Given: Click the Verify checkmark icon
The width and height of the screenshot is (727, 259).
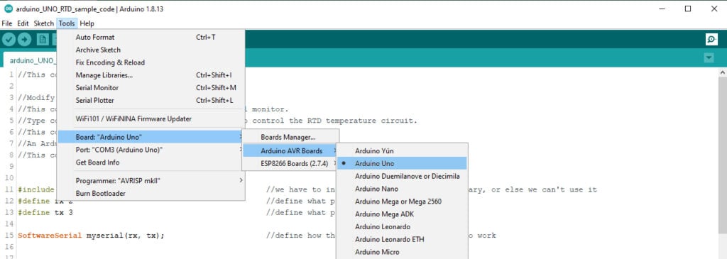Looking at the screenshot, I should click(9, 40).
